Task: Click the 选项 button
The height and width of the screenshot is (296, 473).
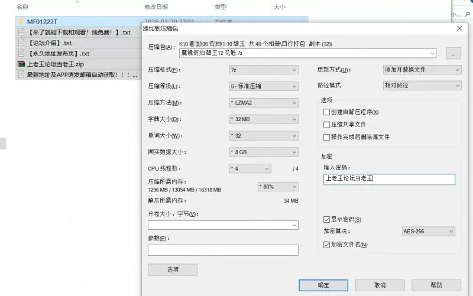Action: click(173, 270)
